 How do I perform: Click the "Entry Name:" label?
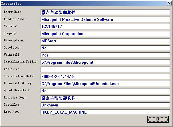[13, 12]
